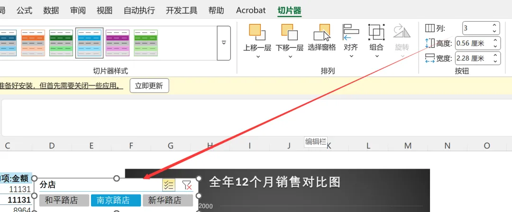Screen dimensions: 512x212
Task: Select the purple slicer style
Action: [118, 43]
